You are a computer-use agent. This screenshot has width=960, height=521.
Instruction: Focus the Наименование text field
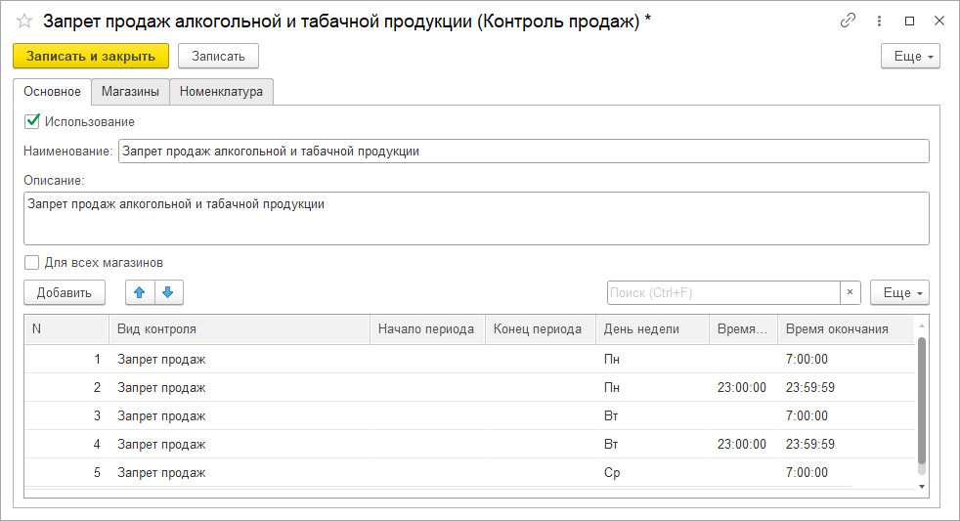pos(523,152)
